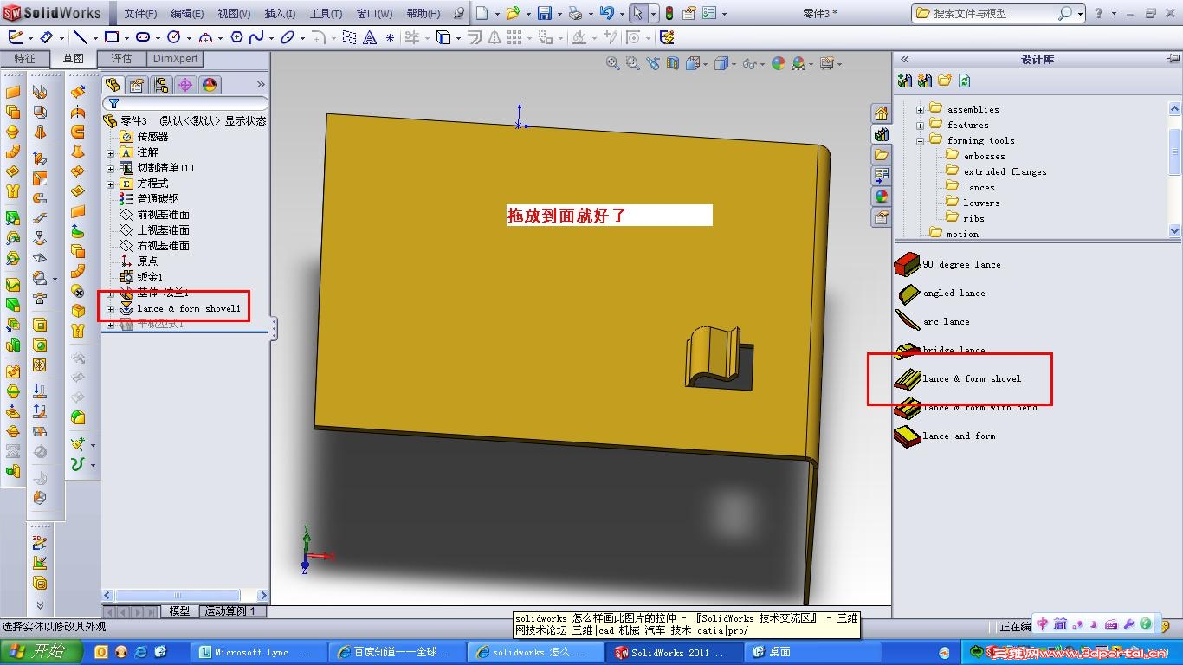Image resolution: width=1183 pixels, height=665 pixels.
Task: Select the Ellipse sketch tool
Action: click(x=288, y=37)
